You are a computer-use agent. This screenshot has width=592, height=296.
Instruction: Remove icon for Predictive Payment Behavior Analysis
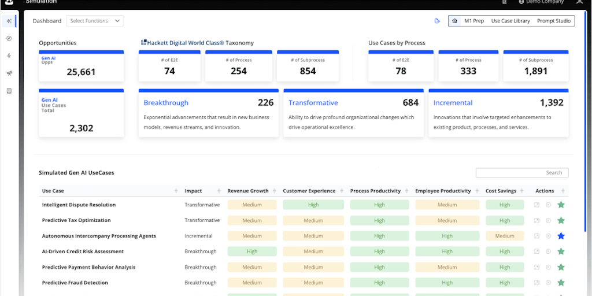(548, 267)
